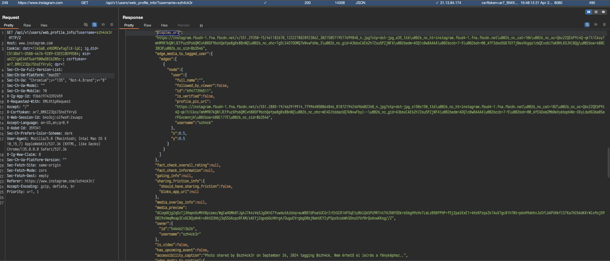The width and height of the screenshot is (610, 261).
Task: Click the Priority: u=1, i header
Action: [23, 192]
